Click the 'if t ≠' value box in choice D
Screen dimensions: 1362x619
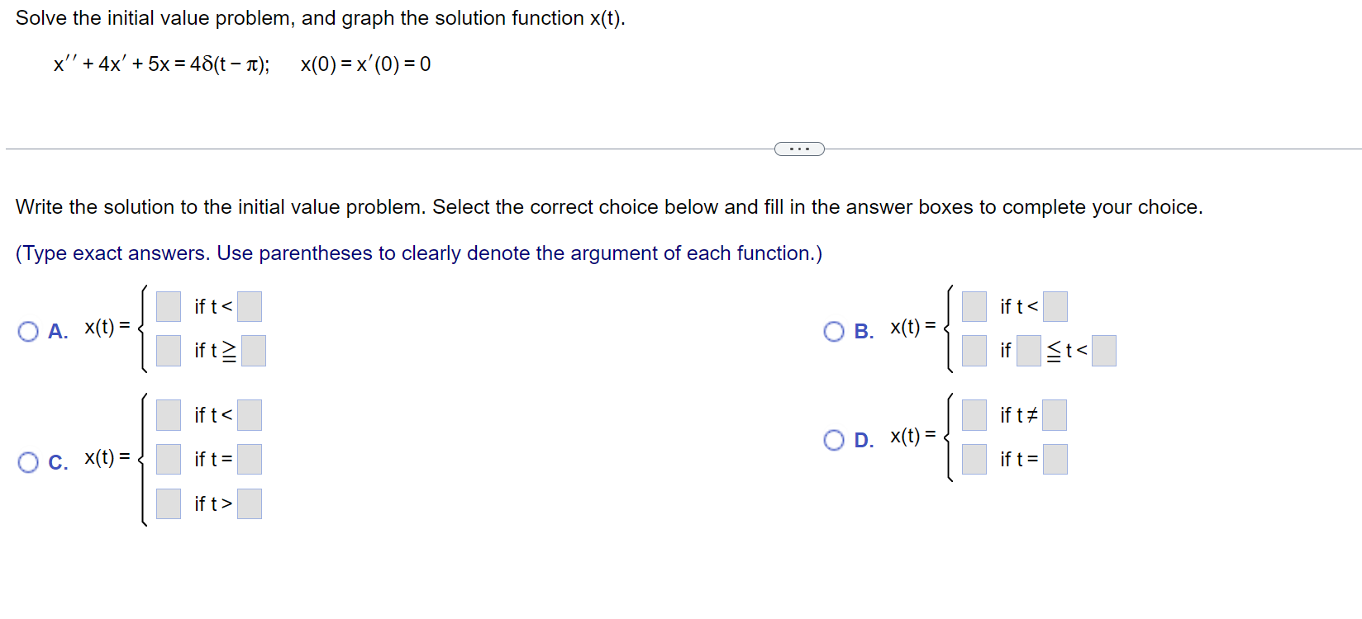pyautogui.click(x=1055, y=415)
